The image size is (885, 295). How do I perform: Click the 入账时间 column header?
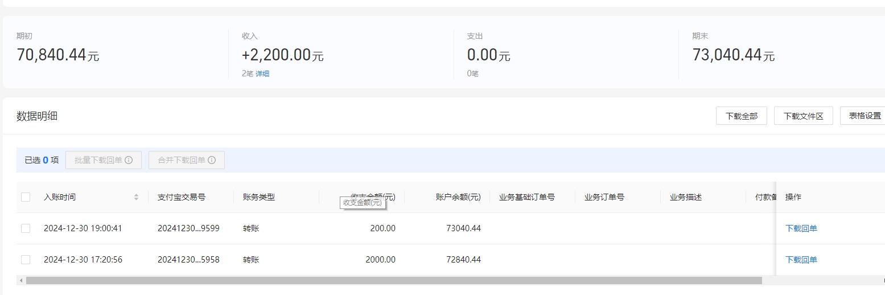pyautogui.click(x=60, y=197)
